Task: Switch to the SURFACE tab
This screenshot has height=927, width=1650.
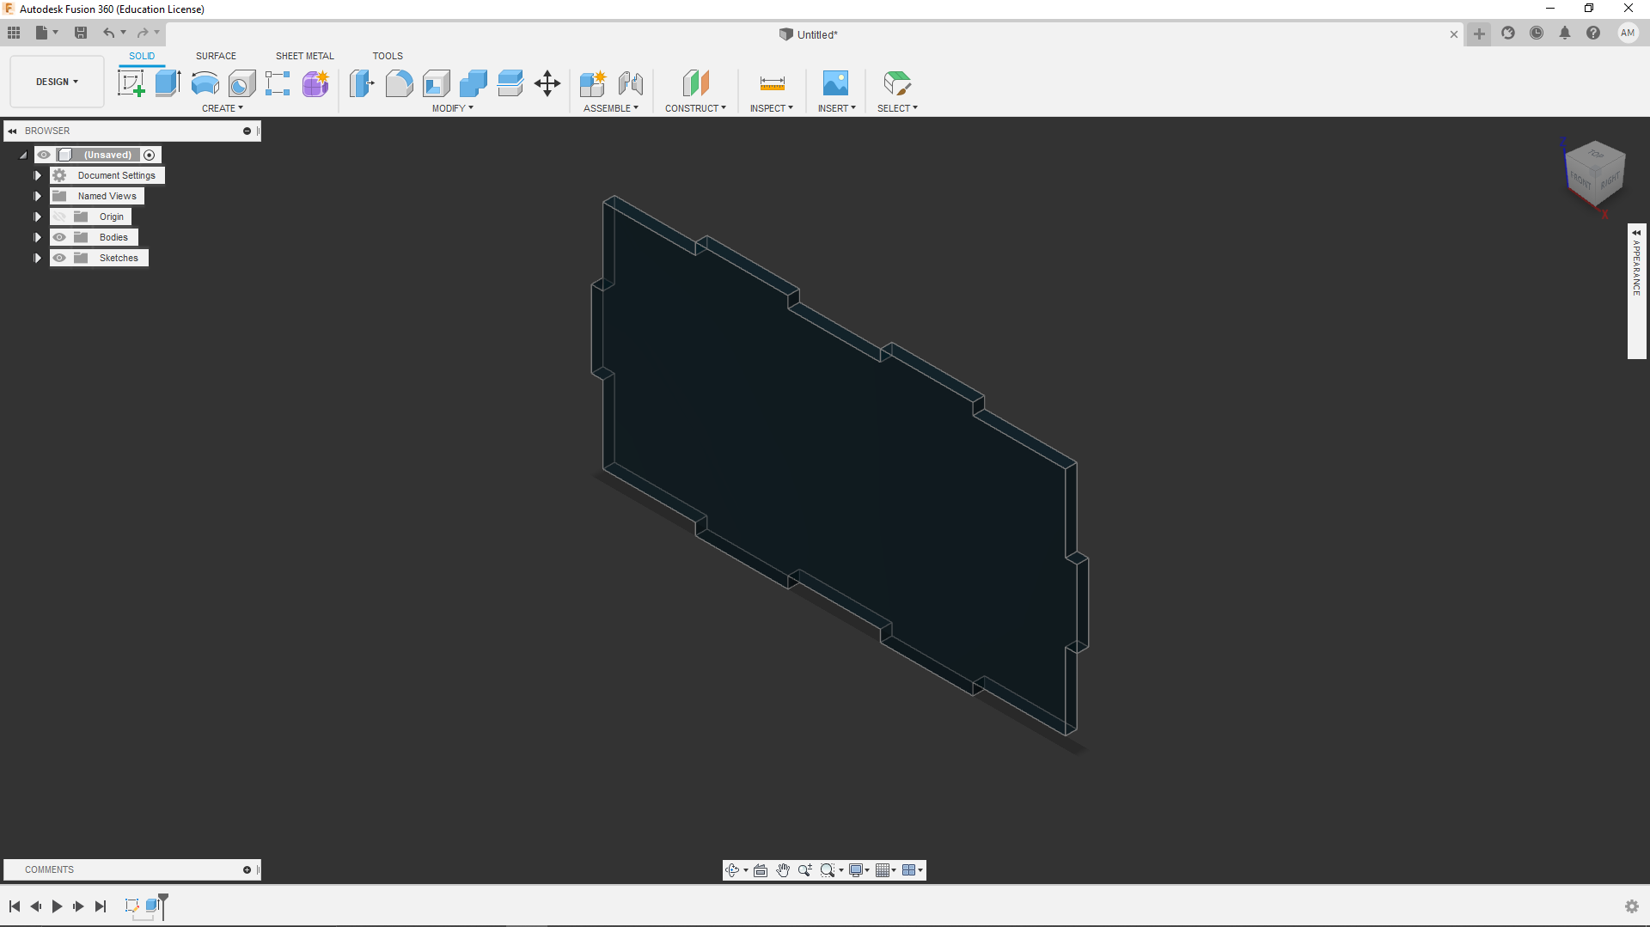Action: (216, 56)
